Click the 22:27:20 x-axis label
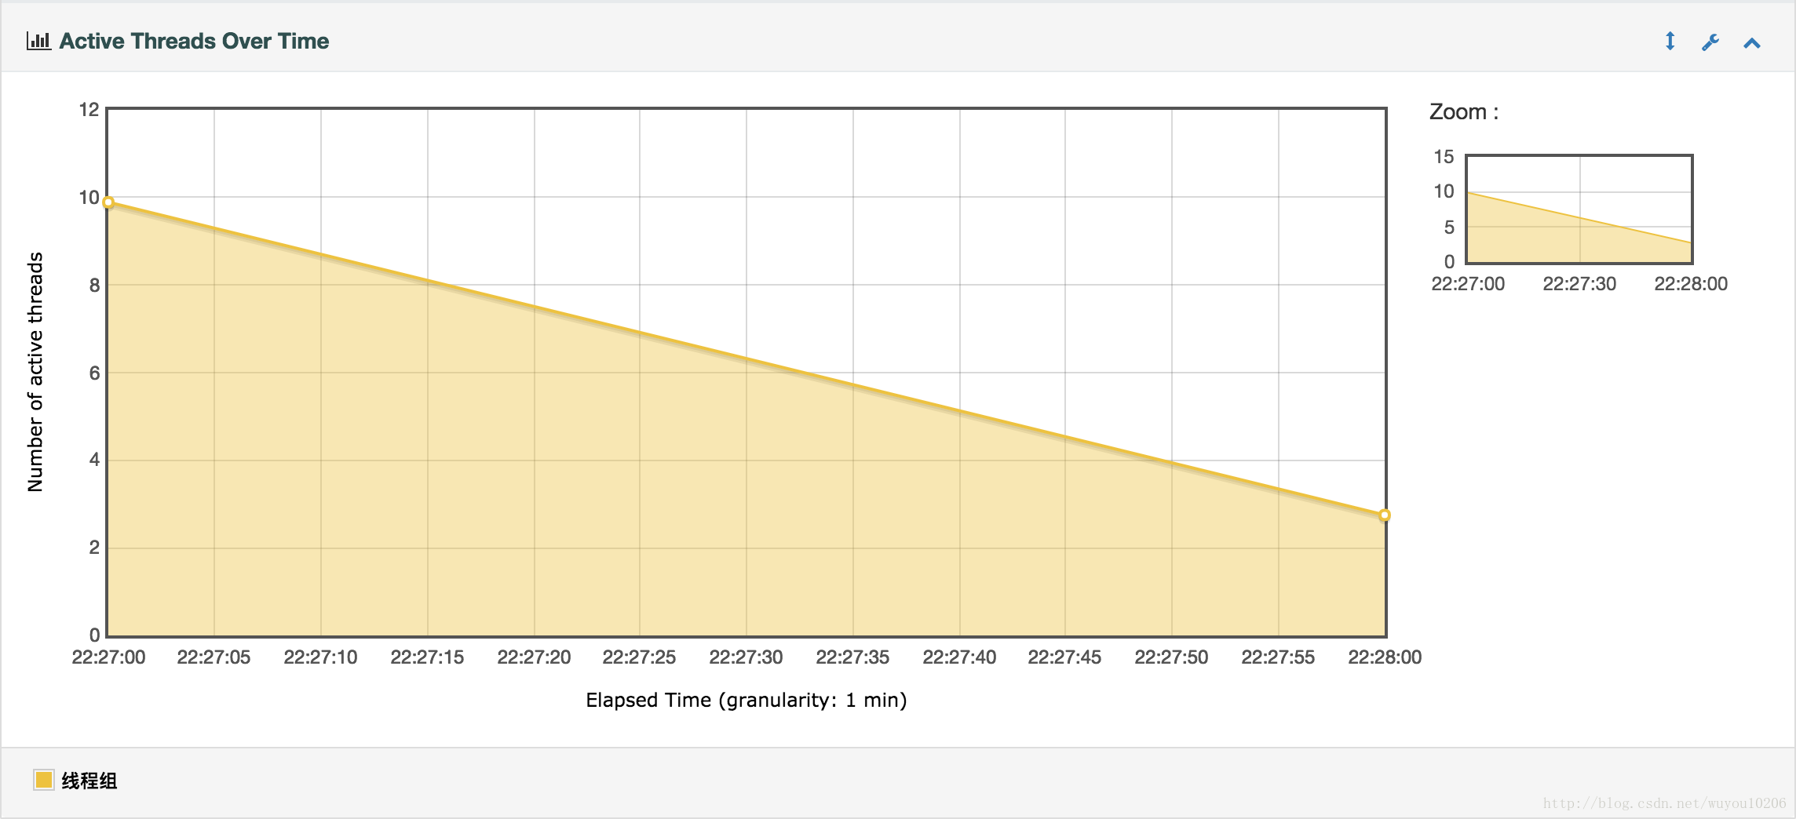1796x819 pixels. [534, 657]
